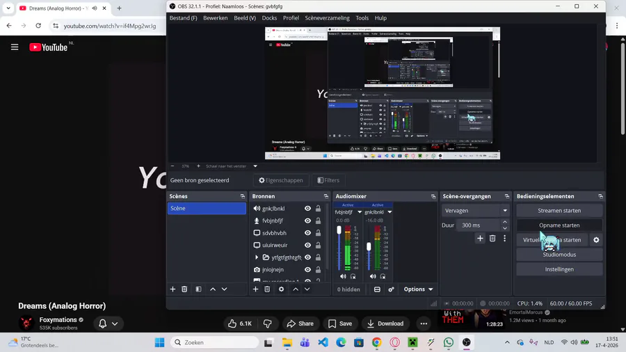Open Bewerken menu
The height and width of the screenshot is (352, 626).
(x=215, y=18)
